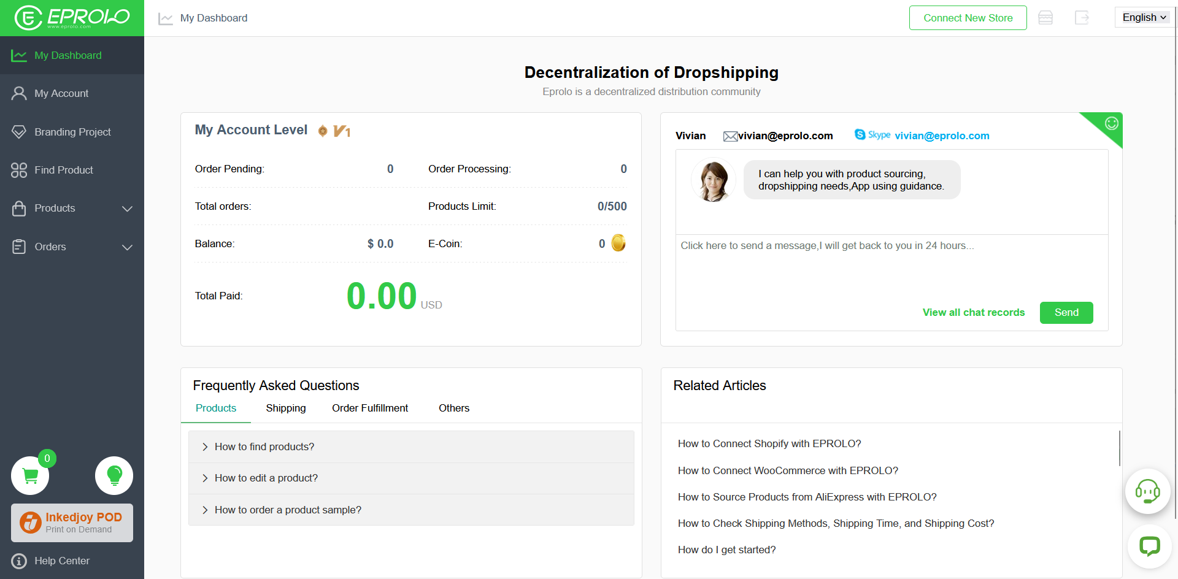Open Skype contact vivian@eprolo.com link
This screenshot has width=1178, height=579.
(x=942, y=136)
